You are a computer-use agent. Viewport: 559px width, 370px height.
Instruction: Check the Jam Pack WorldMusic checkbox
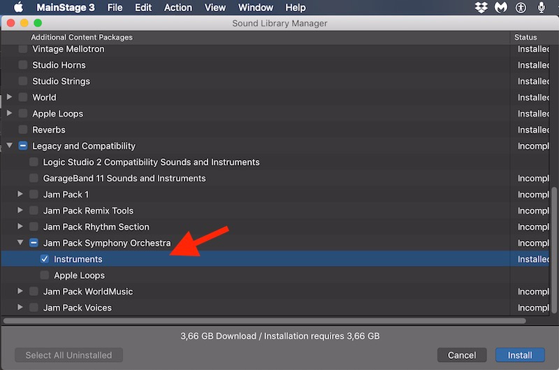coord(34,291)
